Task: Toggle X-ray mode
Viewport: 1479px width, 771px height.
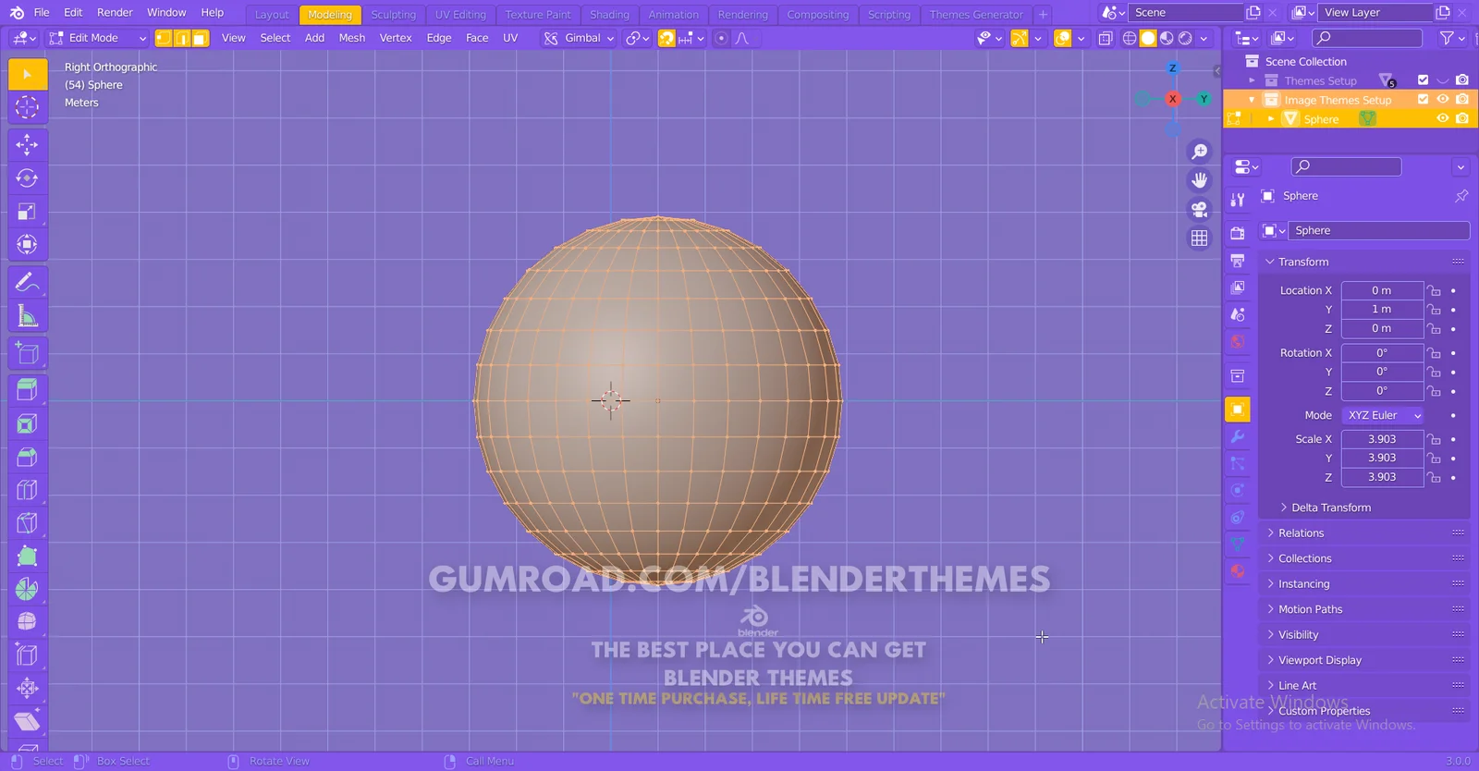Action: [1106, 38]
